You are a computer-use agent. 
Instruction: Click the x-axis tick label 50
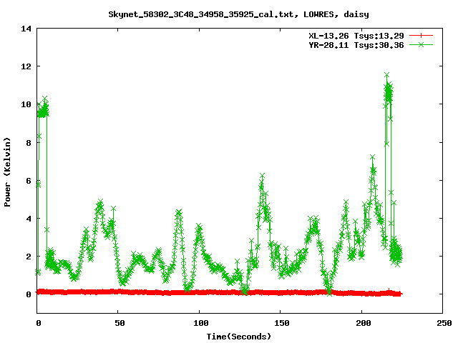pyautogui.click(x=120, y=323)
